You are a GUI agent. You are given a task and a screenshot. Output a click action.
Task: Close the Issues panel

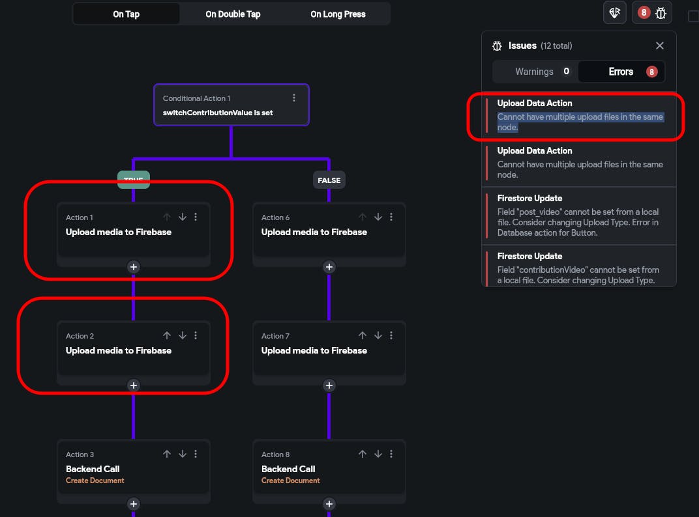tap(660, 46)
